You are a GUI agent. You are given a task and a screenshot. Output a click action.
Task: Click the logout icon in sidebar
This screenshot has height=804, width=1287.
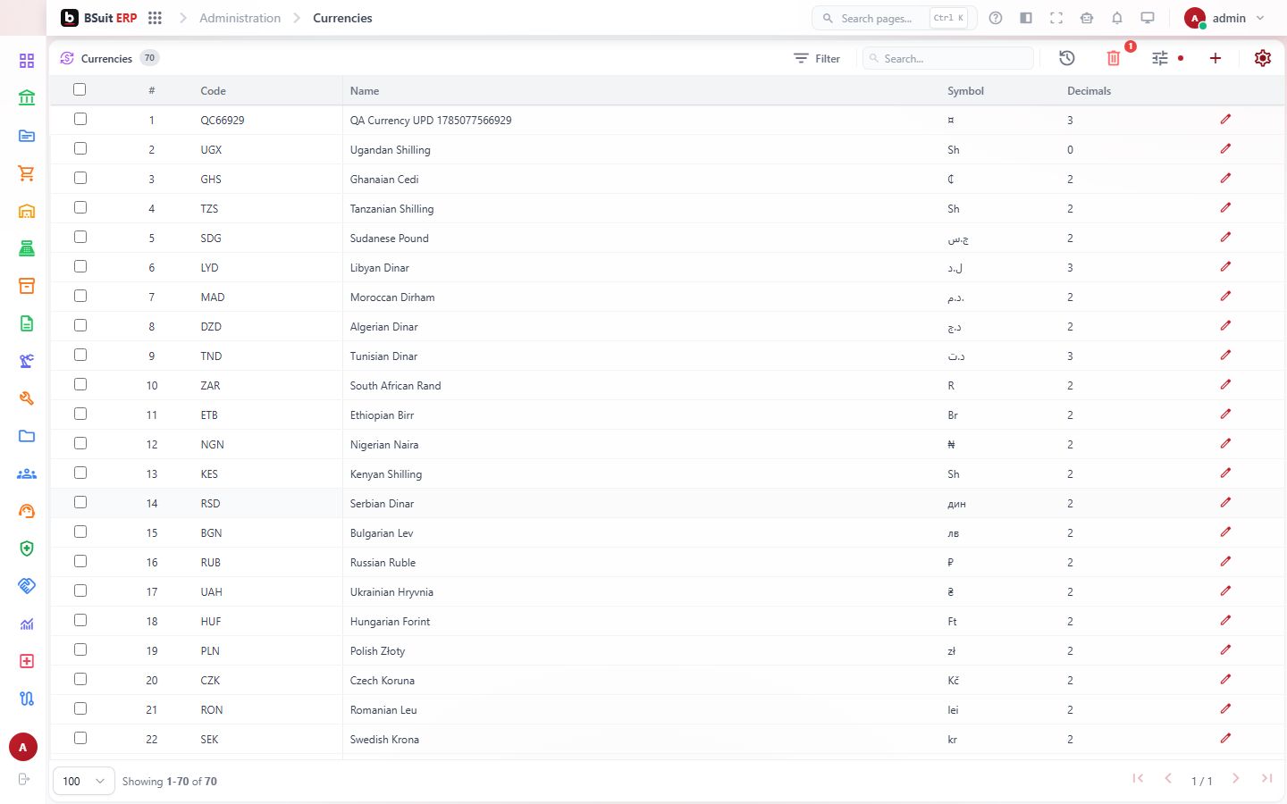pos(24,779)
